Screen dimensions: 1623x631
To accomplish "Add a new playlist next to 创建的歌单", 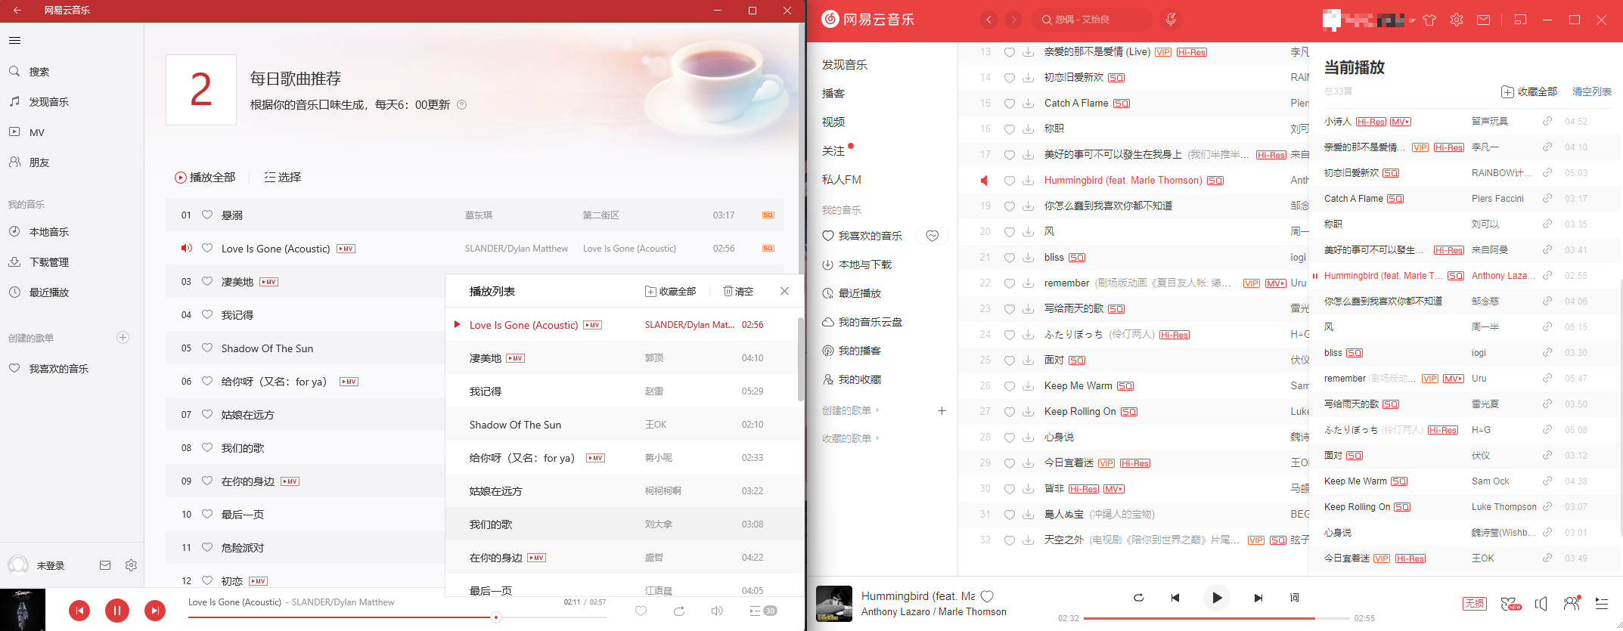I will coord(123,337).
